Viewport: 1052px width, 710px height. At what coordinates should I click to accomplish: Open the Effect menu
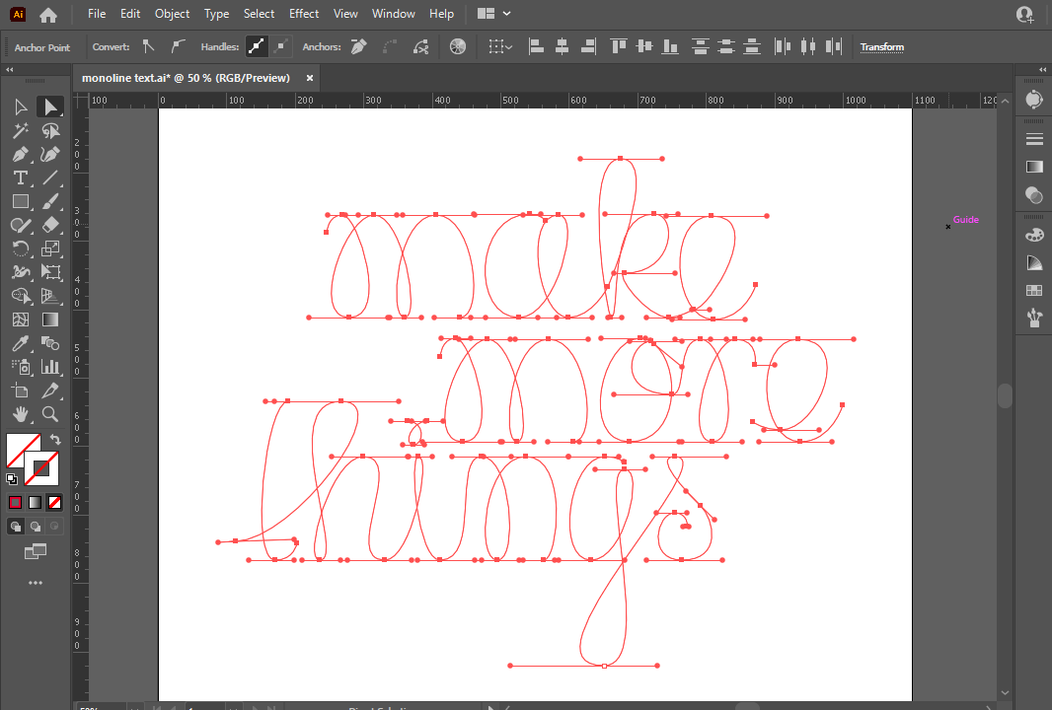[x=304, y=14]
